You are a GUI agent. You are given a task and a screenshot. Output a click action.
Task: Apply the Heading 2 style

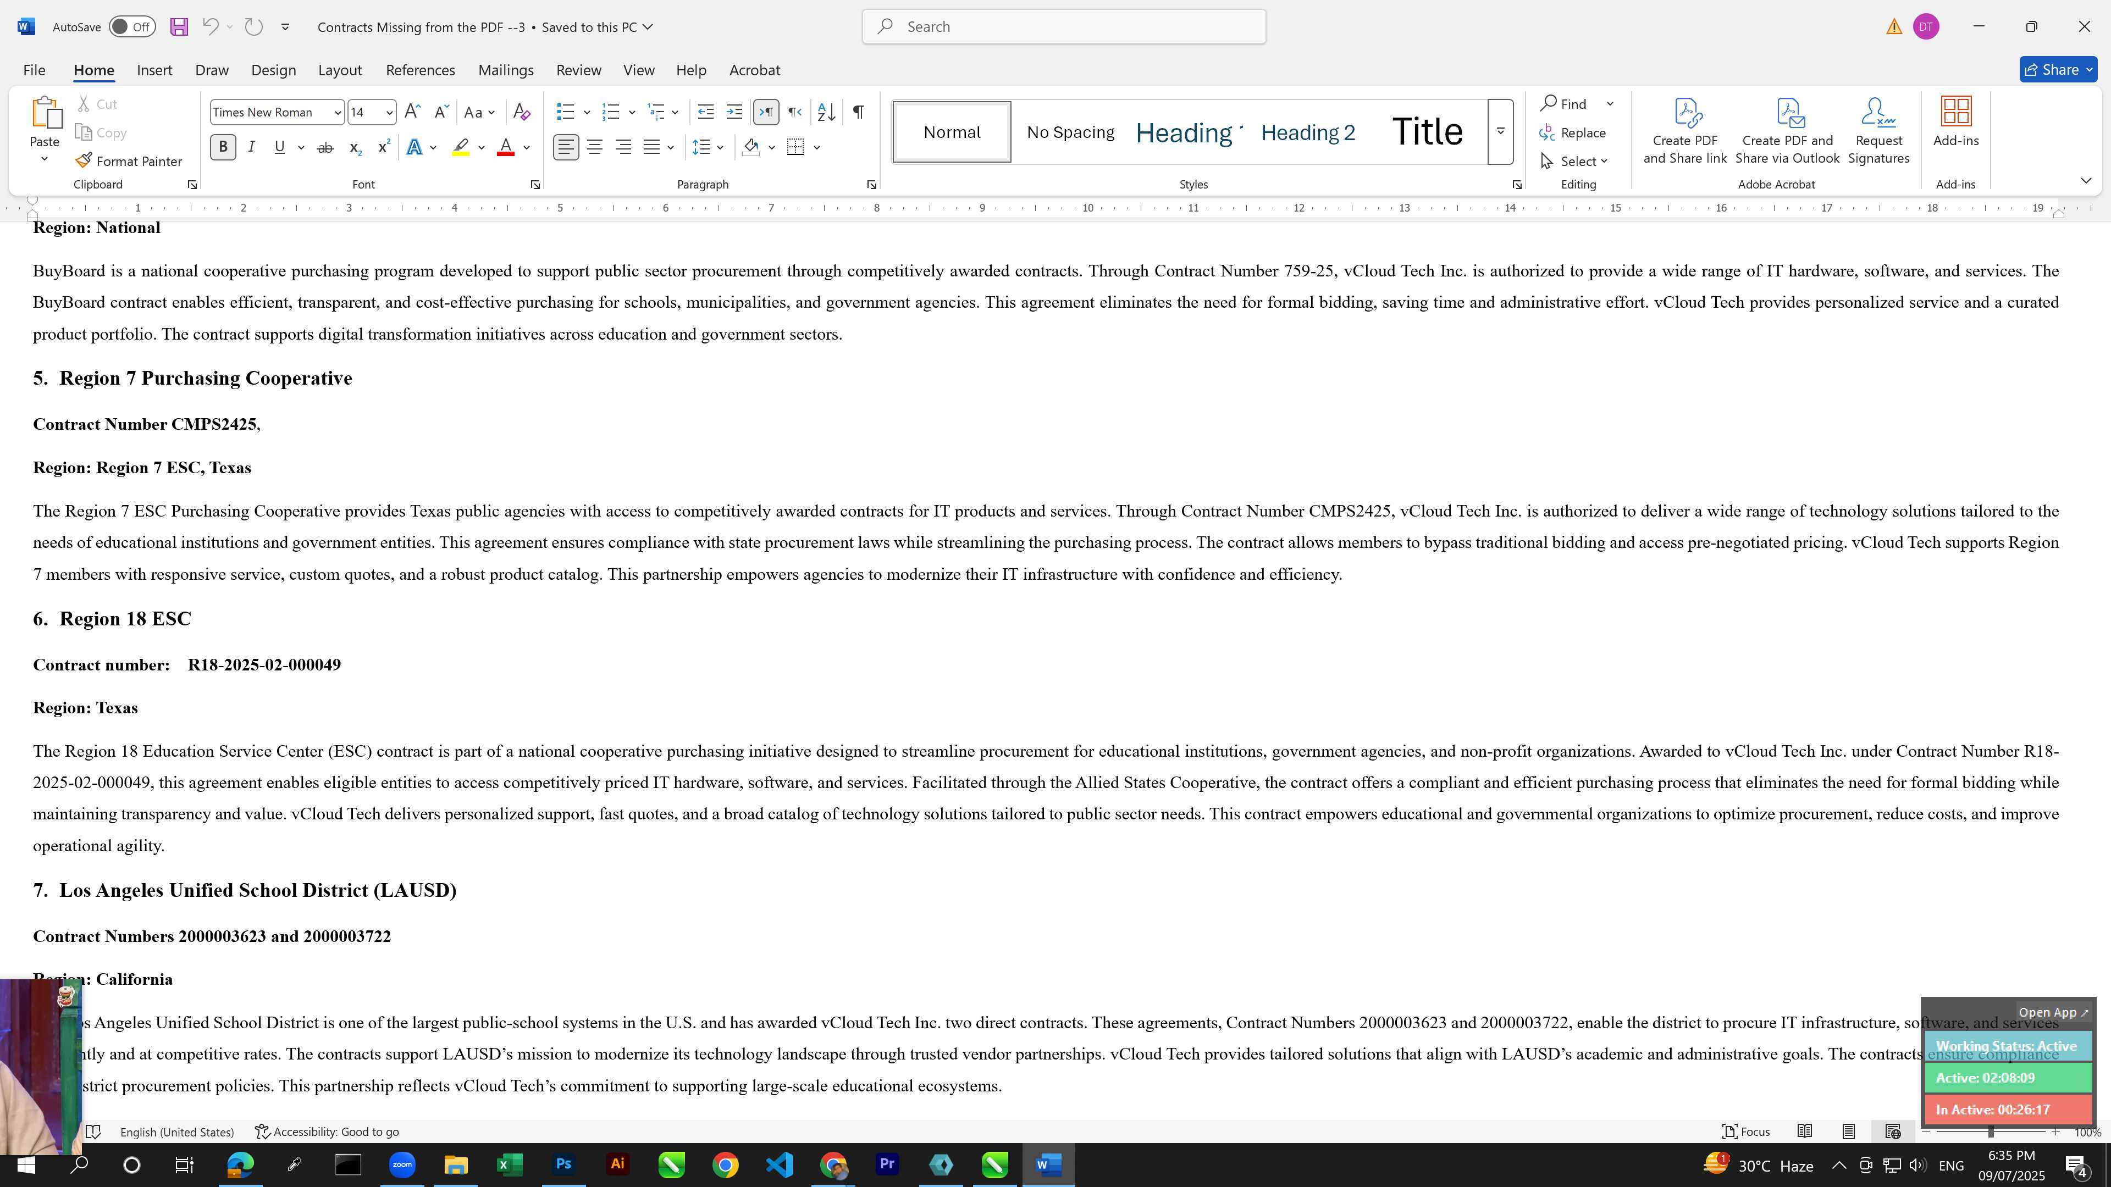(1308, 132)
